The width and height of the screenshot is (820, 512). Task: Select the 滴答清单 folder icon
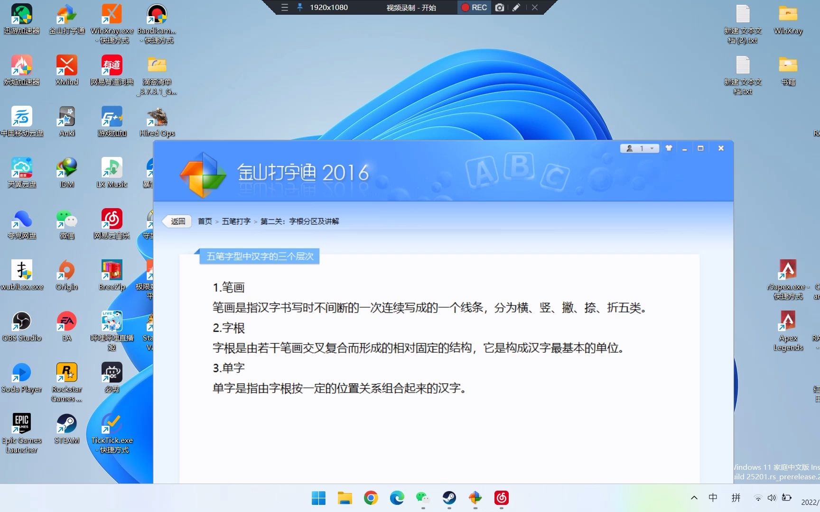pyautogui.click(x=157, y=75)
